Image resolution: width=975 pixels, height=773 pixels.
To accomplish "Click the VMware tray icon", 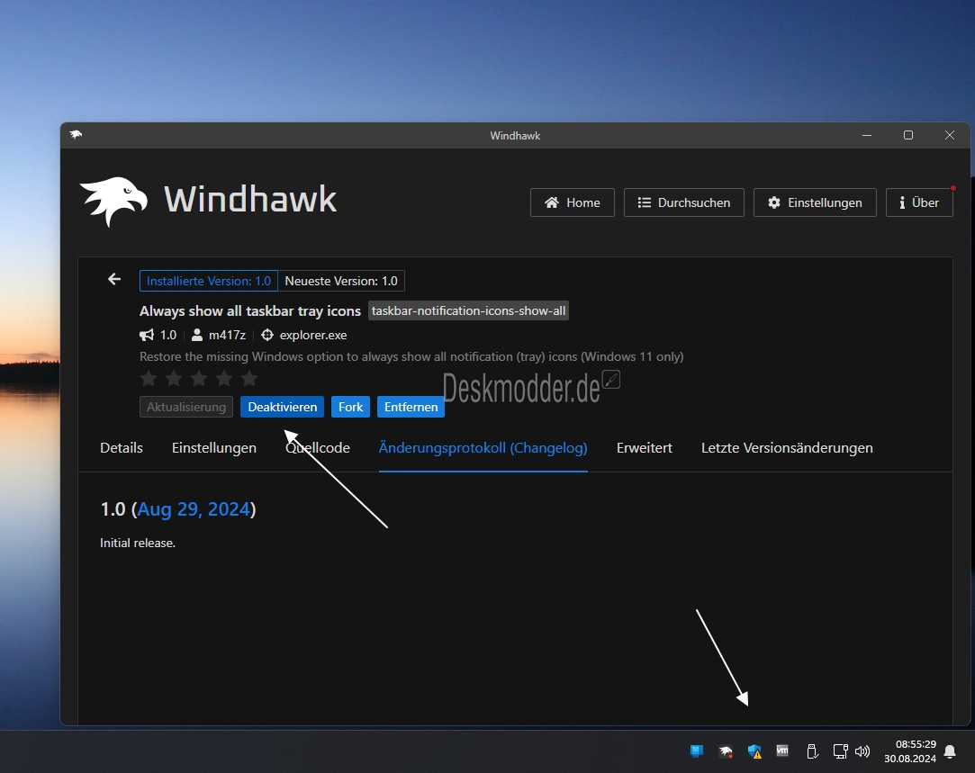I will click(782, 751).
